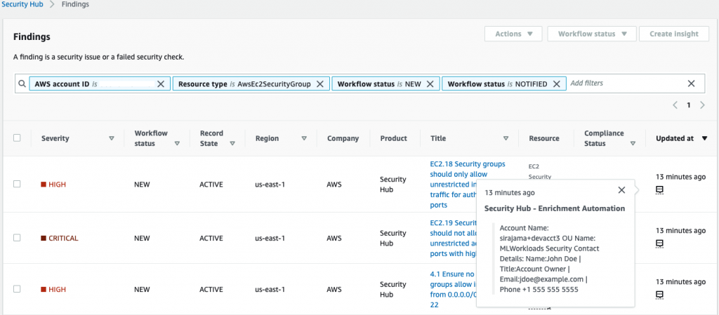Sort by the Record State column
Viewport: 719px width, 315px height.
click(x=232, y=143)
